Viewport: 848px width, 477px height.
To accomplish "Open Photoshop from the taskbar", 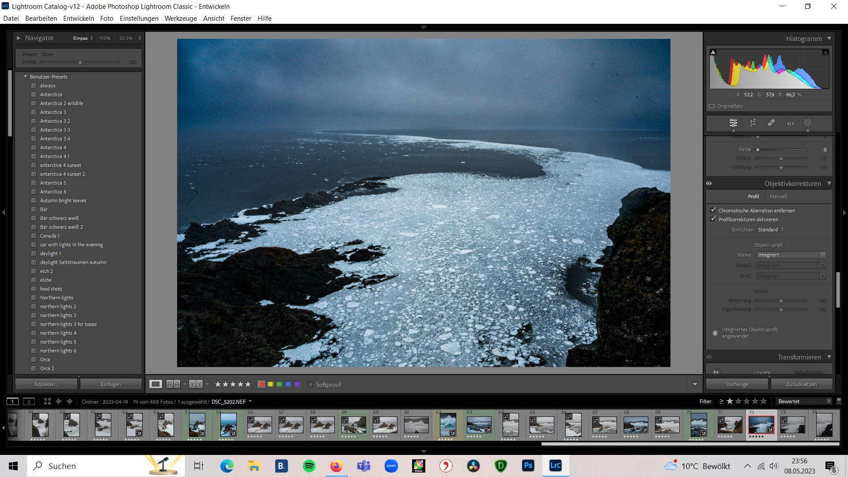I will (x=528, y=466).
